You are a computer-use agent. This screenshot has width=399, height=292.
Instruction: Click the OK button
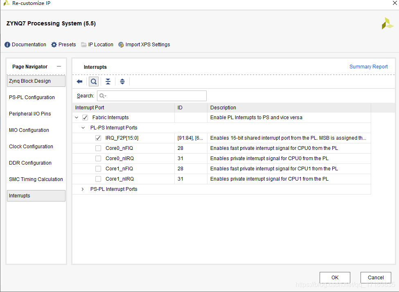[x=335, y=278]
